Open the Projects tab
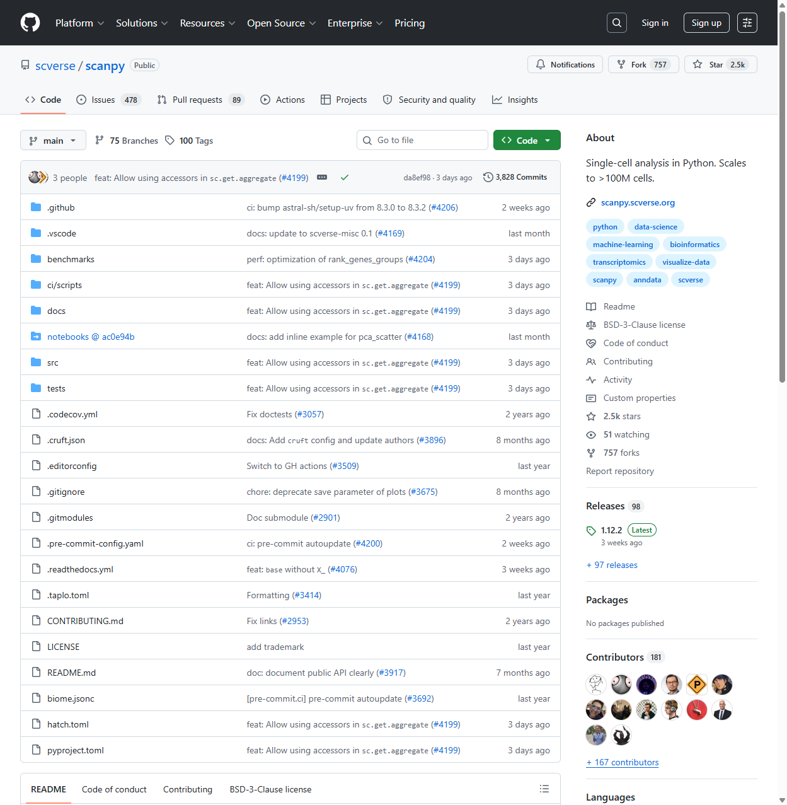Screen dimensions: 787x805 coord(343,100)
